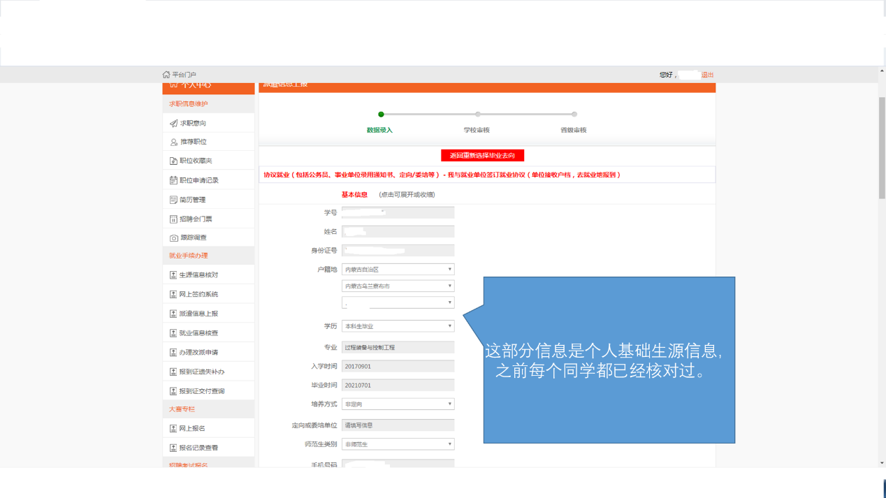Viewport: 886px width, 498px height.
Task: Click the 跟踪调查 camera icon
Action: 173,238
